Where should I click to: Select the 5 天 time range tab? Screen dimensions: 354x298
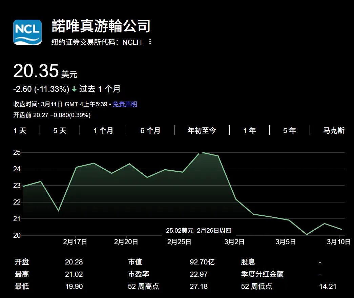click(x=60, y=131)
